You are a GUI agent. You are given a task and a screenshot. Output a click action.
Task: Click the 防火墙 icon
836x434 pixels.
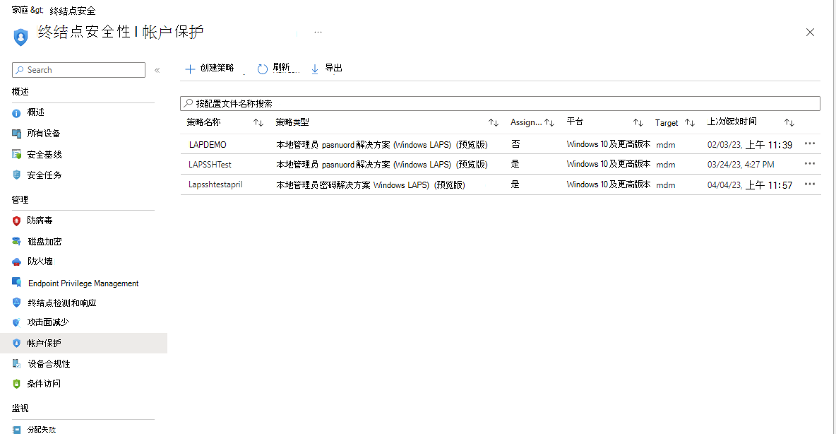click(16, 262)
